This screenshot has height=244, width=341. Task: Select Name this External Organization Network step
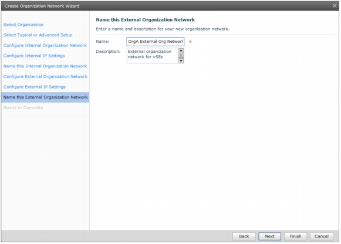click(x=45, y=97)
